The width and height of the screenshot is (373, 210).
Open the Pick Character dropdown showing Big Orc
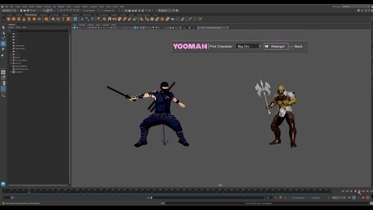pyautogui.click(x=249, y=46)
